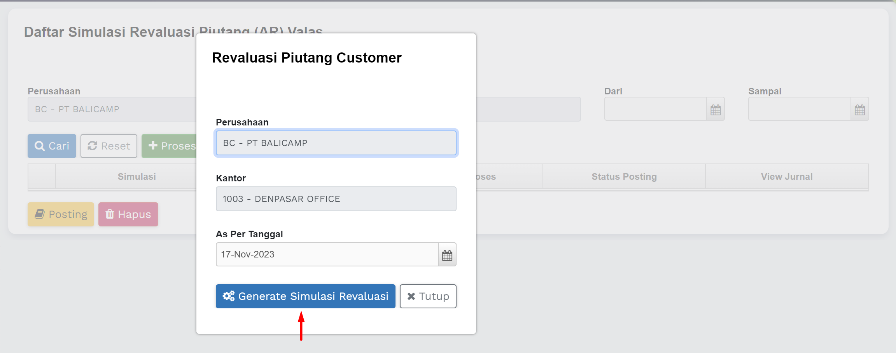The width and height of the screenshot is (896, 353).
Task: Click the Sampai date input box
Action: 799,109
